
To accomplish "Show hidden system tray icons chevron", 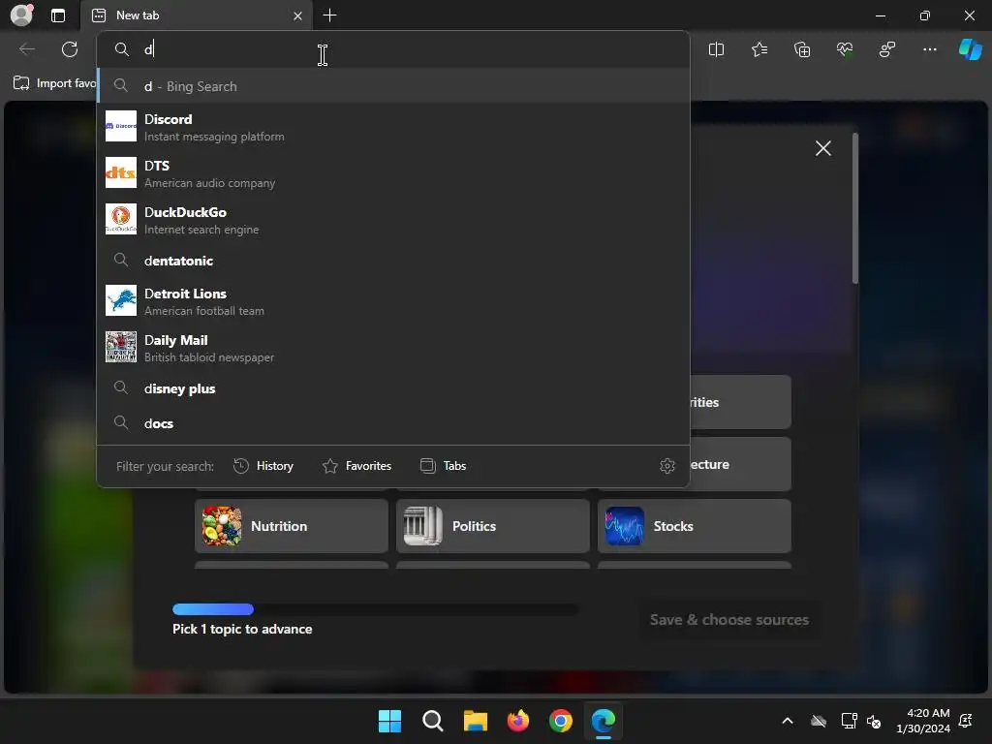I will [788, 721].
